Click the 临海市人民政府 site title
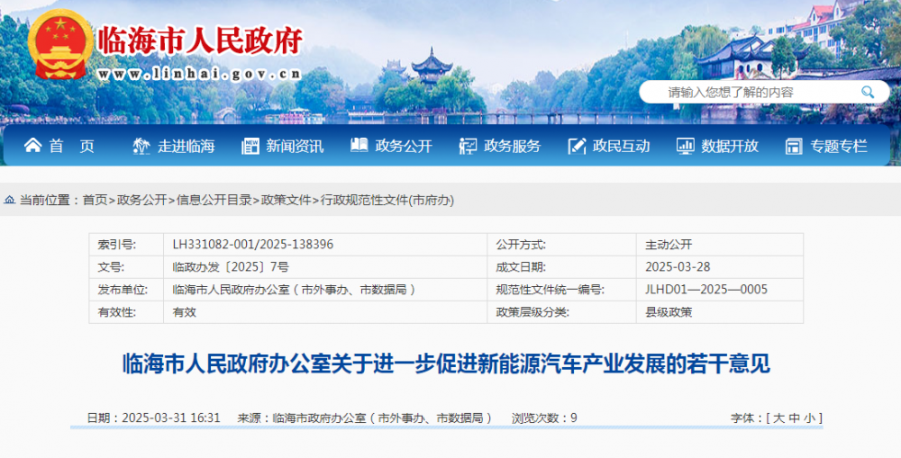901x458 pixels. coord(200,40)
